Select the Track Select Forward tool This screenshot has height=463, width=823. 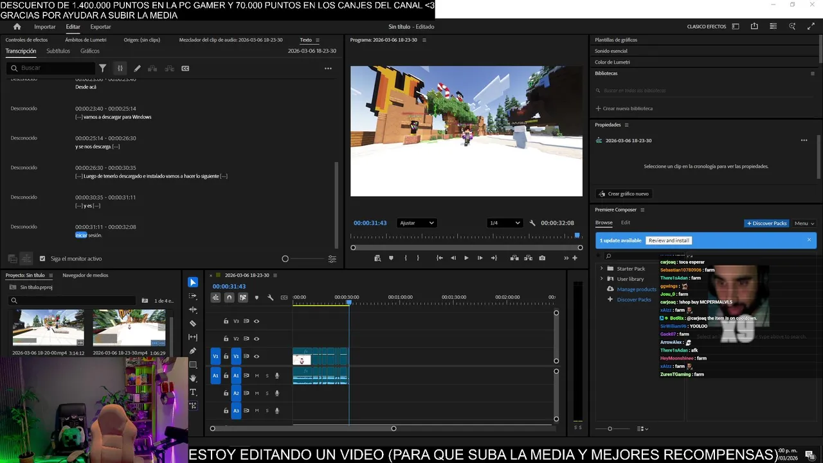click(x=193, y=296)
